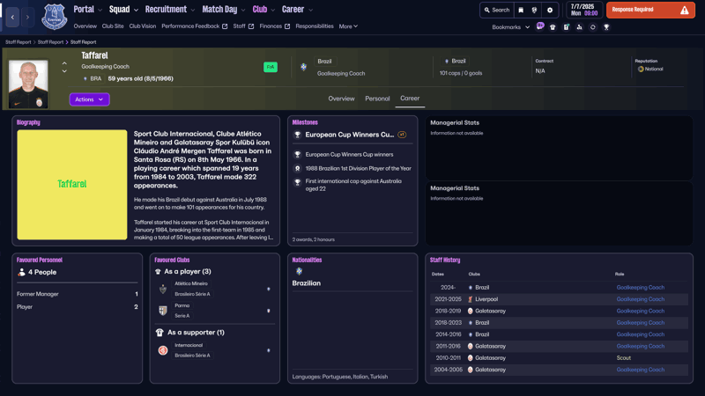Click the Atlético Mineiro club crest
The height and width of the screenshot is (396, 705).
(x=163, y=290)
